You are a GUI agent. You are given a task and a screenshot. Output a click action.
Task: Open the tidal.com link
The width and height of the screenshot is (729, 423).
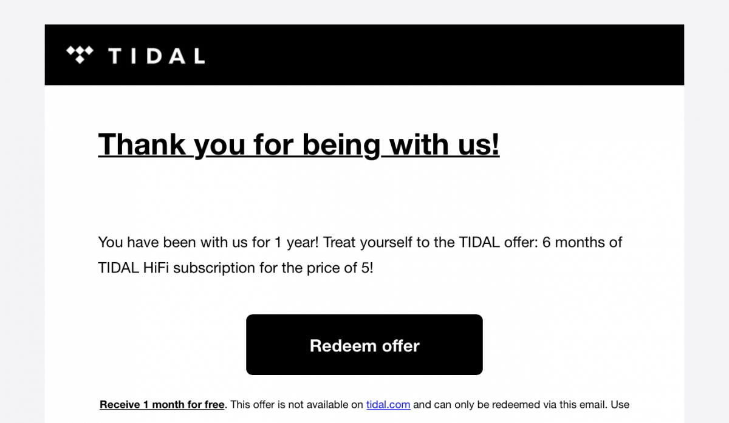(x=388, y=404)
